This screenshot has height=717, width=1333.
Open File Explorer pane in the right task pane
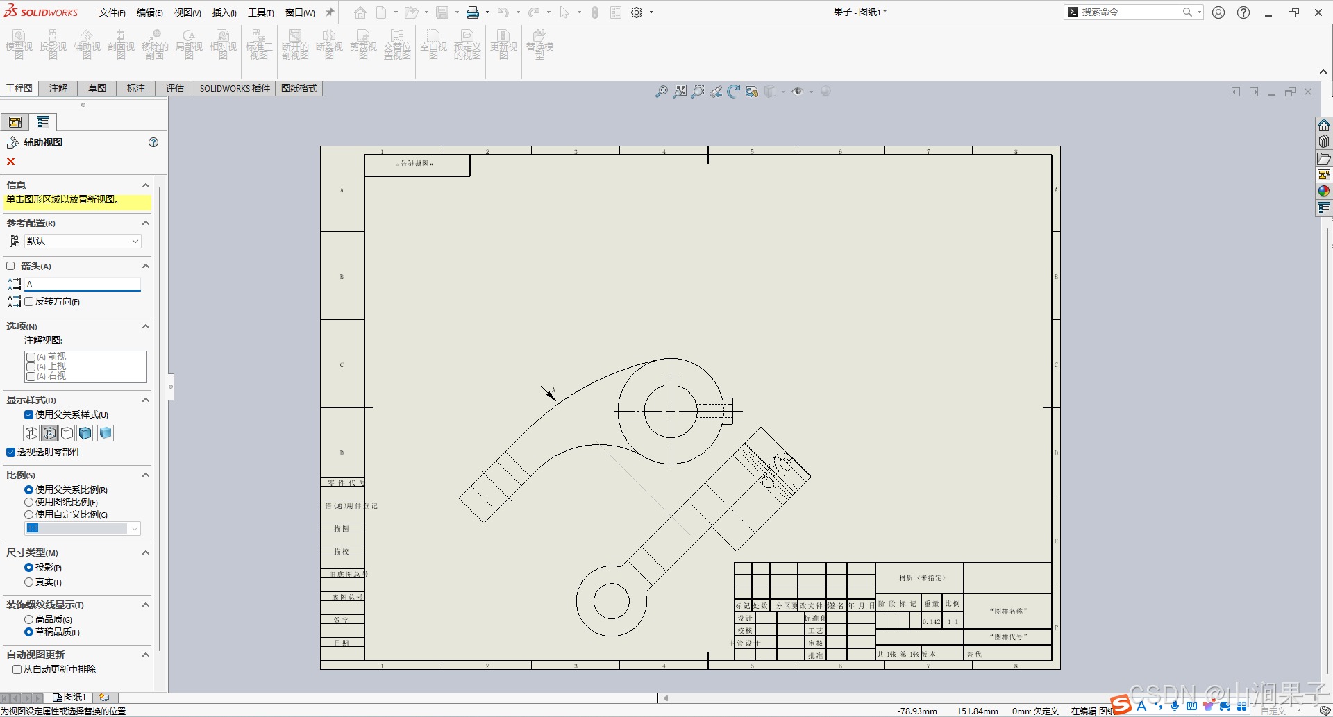(x=1324, y=158)
